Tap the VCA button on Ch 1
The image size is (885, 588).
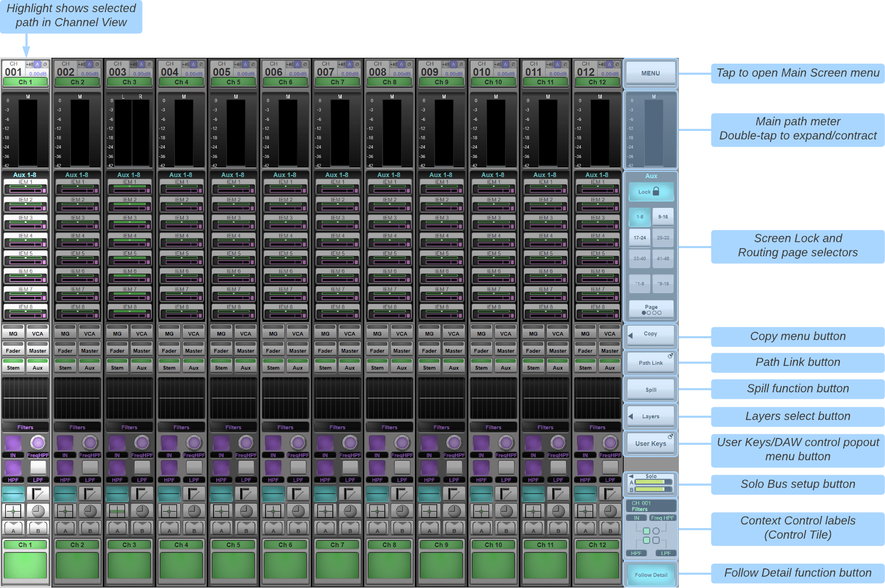tap(38, 332)
